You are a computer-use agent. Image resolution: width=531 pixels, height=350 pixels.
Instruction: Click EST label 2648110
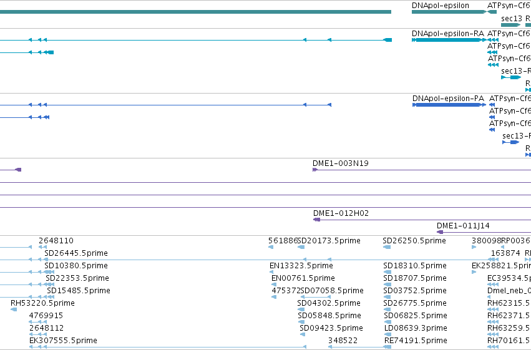56,241
